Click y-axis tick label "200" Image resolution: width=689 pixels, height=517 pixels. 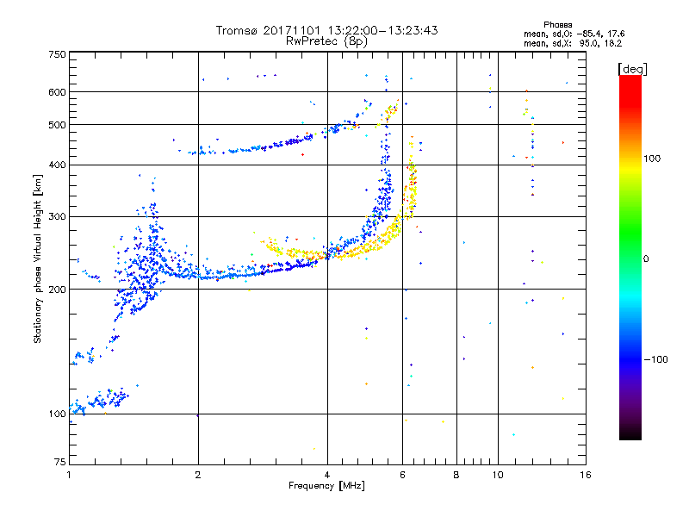pyautogui.click(x=57, y=290)
